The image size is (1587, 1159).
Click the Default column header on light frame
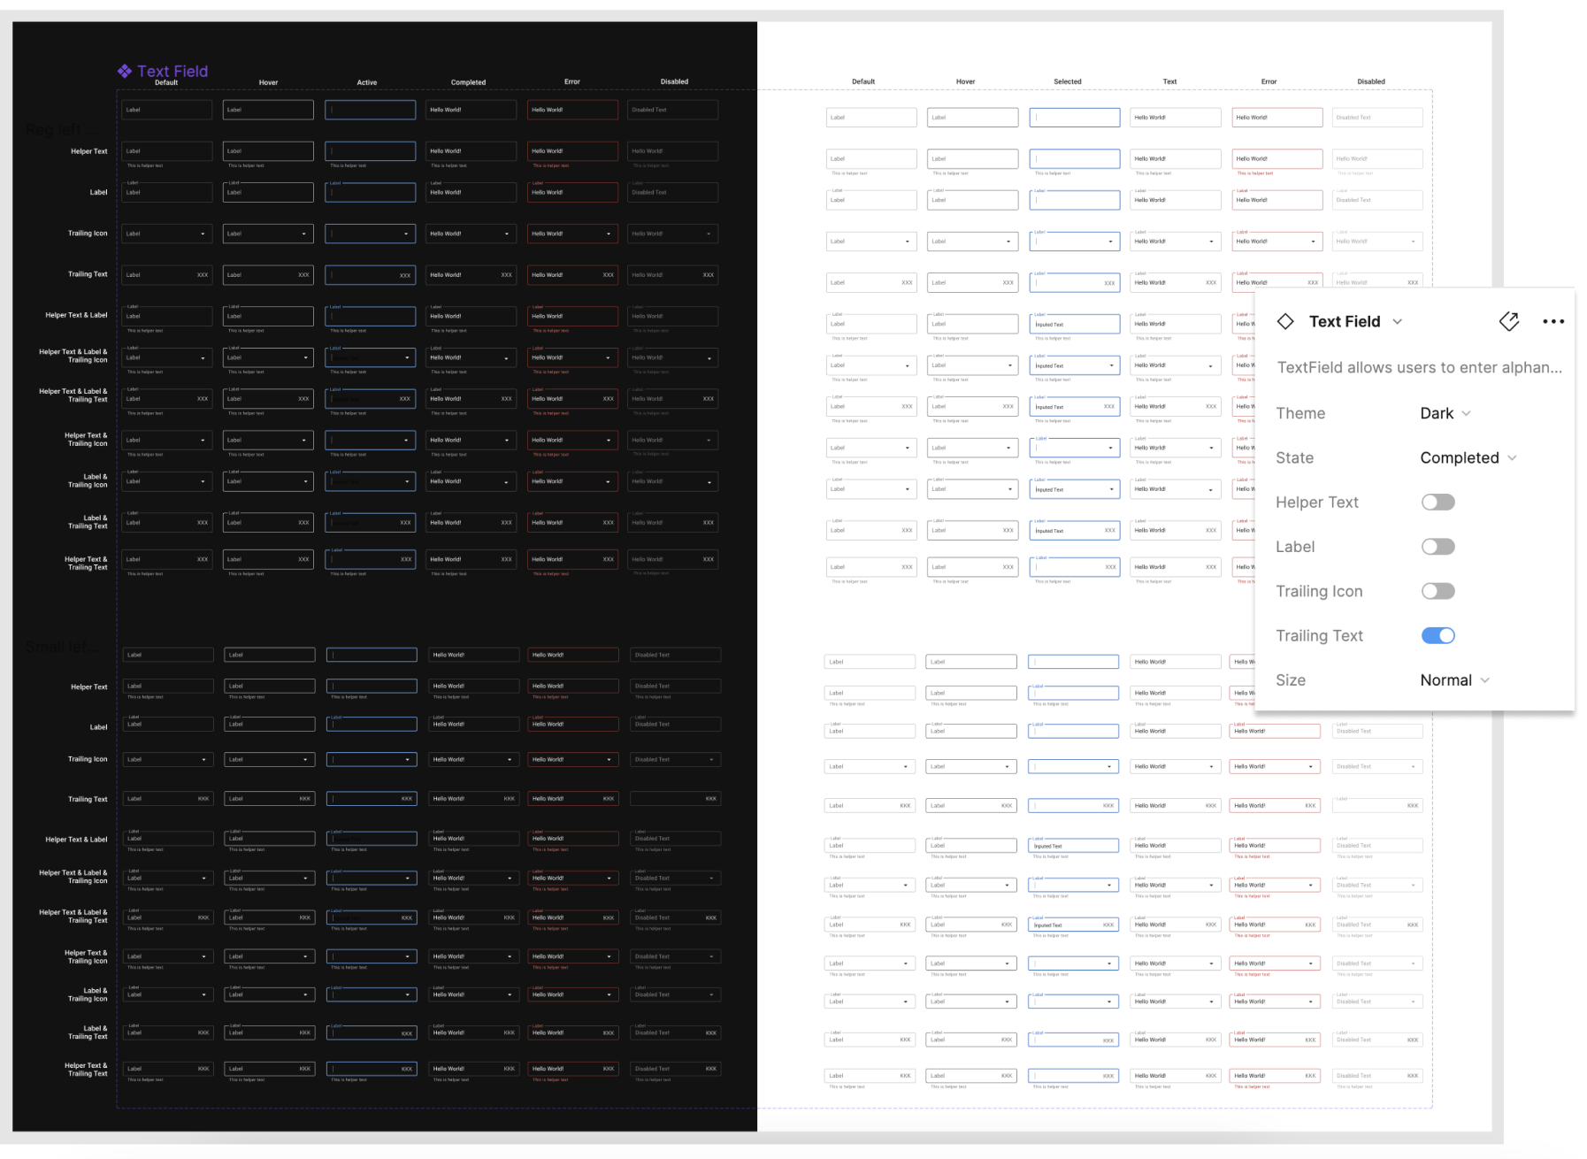coord(863,81)
